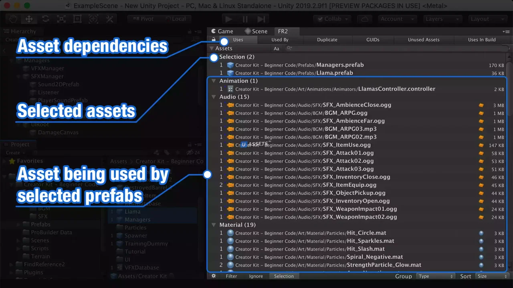513x288 pixels.
Task: Select StrengthParticle_Glow.mat in the list
Action: pos(384,265)
